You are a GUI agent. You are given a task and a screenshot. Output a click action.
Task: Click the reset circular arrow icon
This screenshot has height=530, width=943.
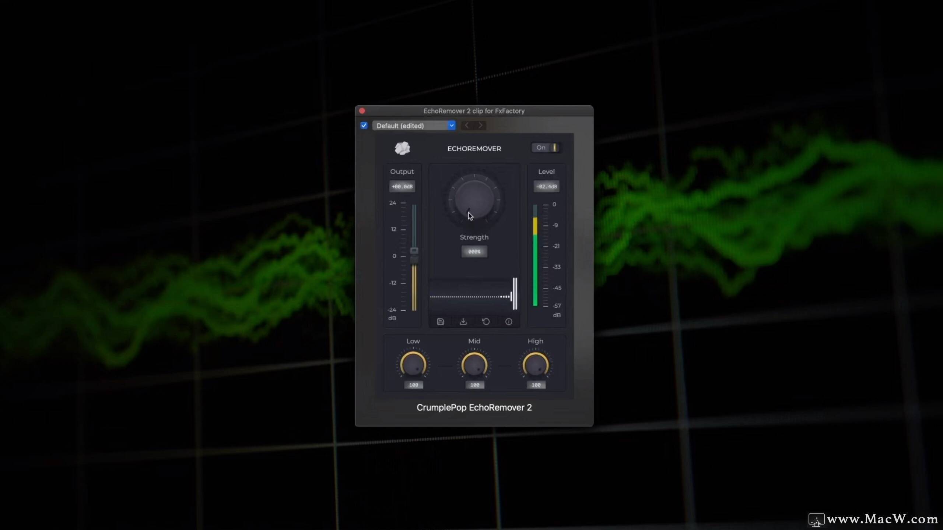tap(486, 322)
